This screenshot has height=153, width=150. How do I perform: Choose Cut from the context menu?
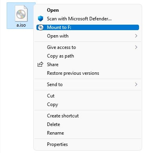(88, 96)
